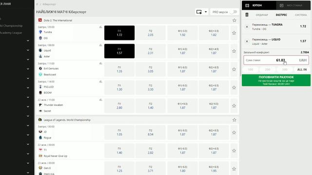Select П1 1.05 odds for JD
The image size is (312, 175).
[119, 133]
